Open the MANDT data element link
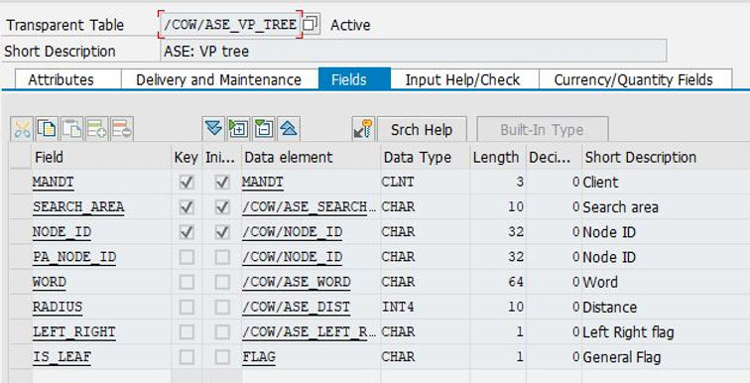This screenshot has height=383, width=750. (263, 183)
